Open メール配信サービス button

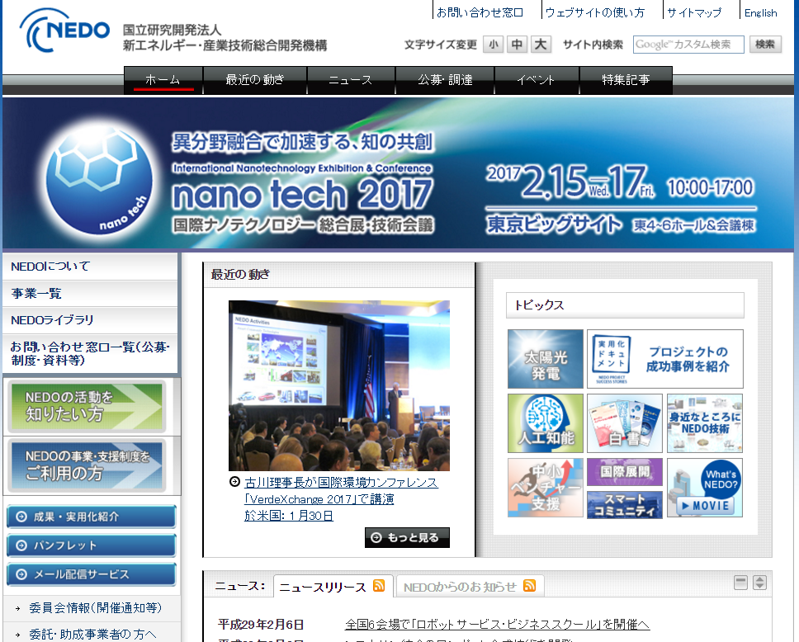click(92, 574)
